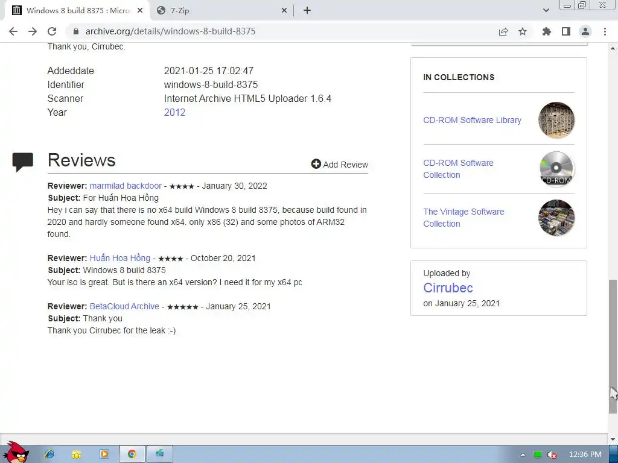The width and height of the screenshot is (618, 463).
Task: Toggle Chrome side panel
Action: [566, 31]
